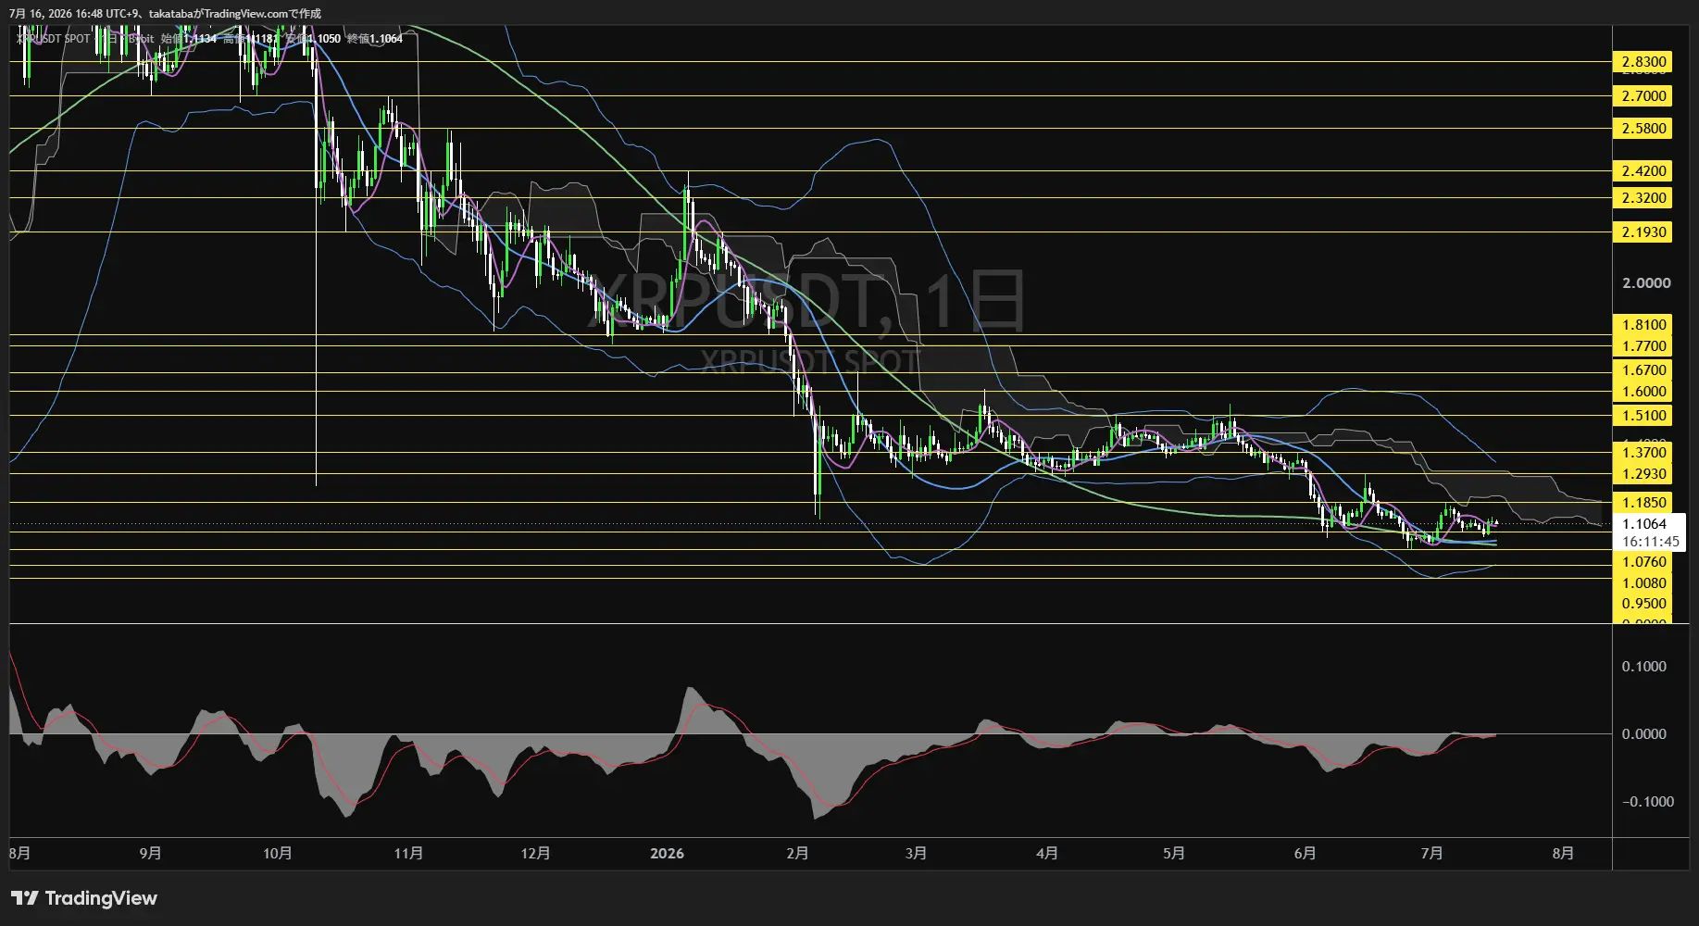The image size is (1699, 926).
Task: Select the 2.5800 price level label
Action: pyautogui.click(x=1643, y=128)
